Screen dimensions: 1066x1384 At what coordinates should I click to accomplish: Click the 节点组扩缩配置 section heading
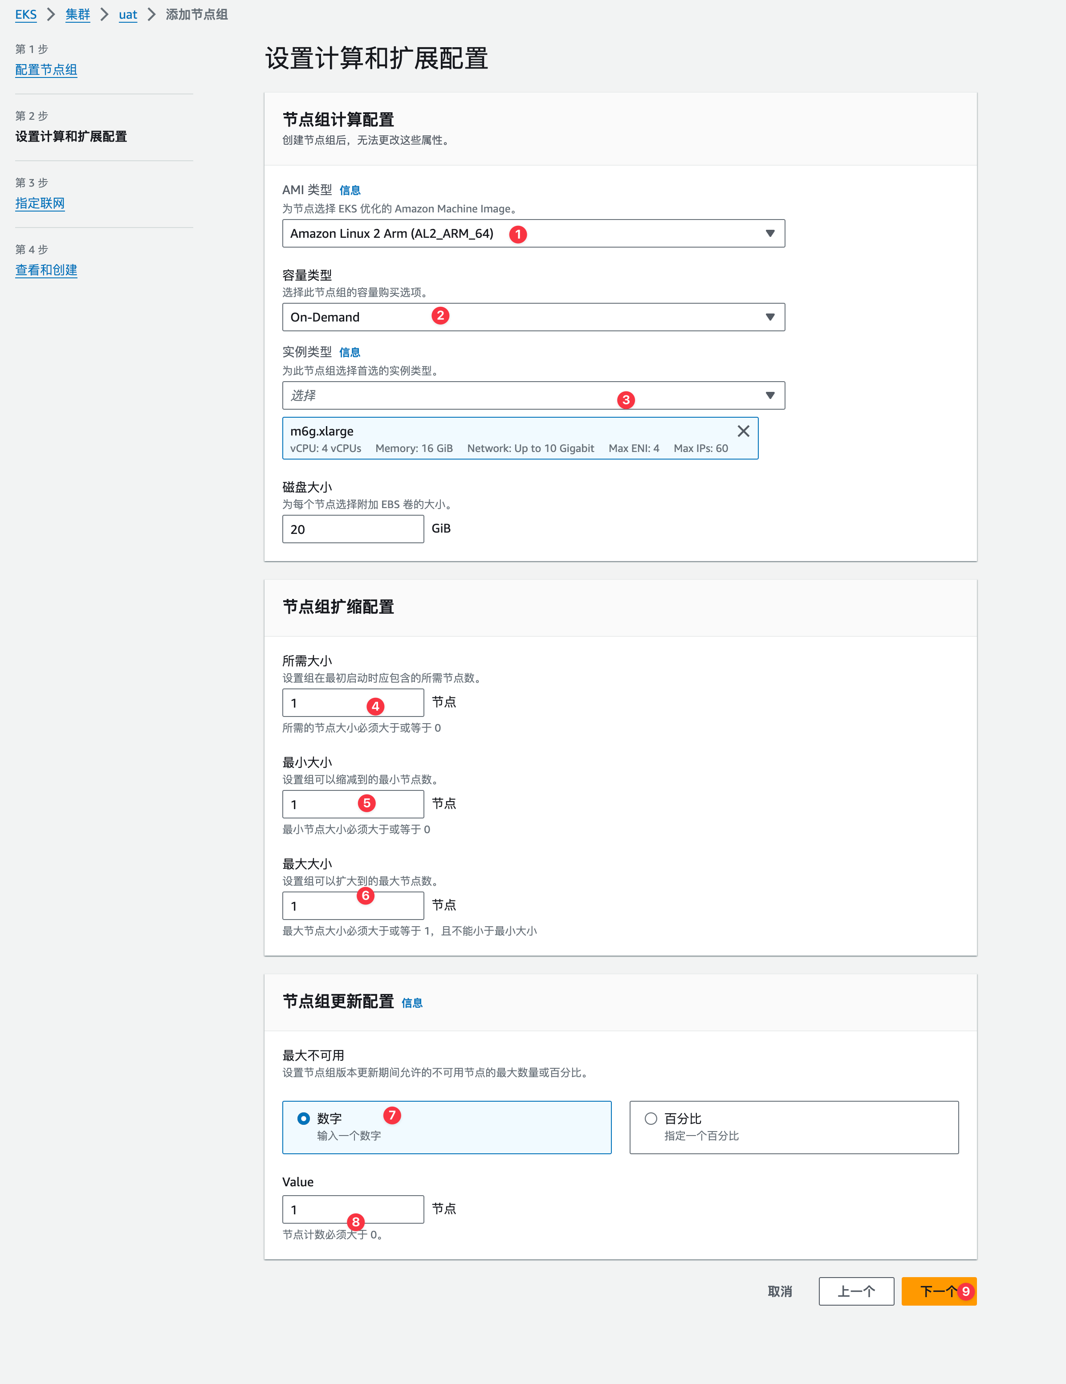click(338, 607)
